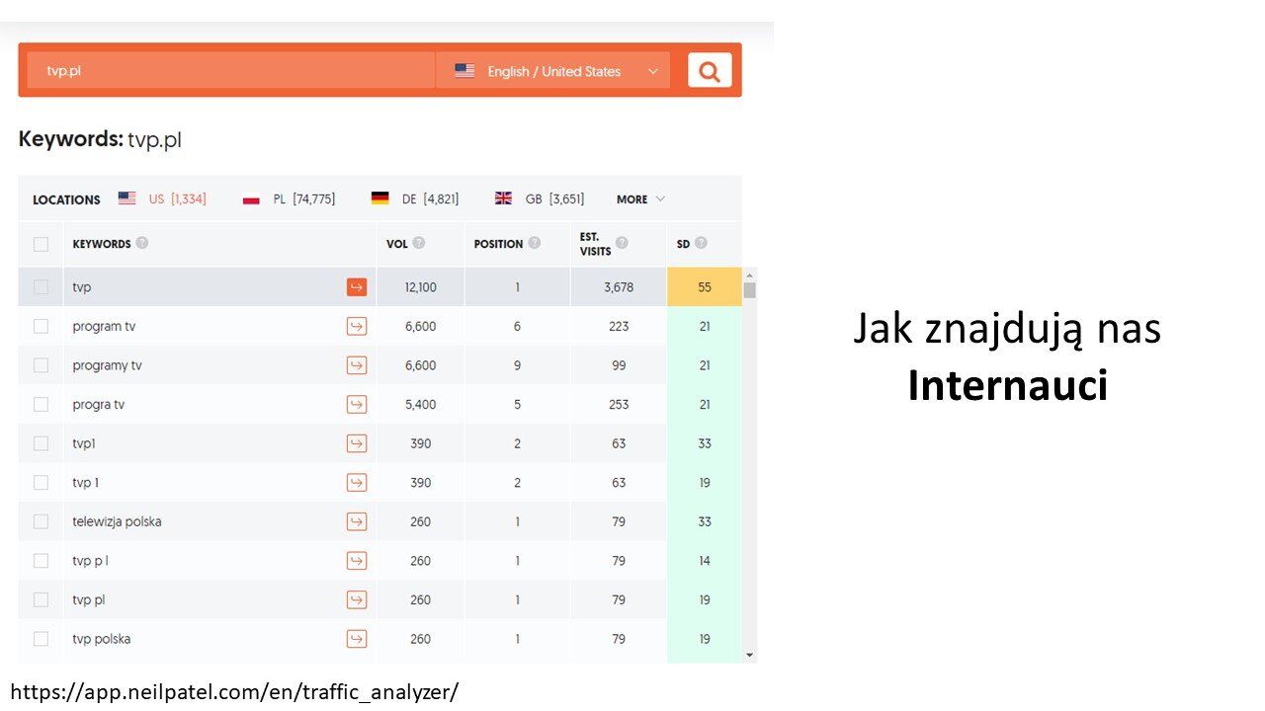Image resolution: width=1265 pixels, height=711 pixels.
Task: Check the box for telewizja polska
Action: 41,521
